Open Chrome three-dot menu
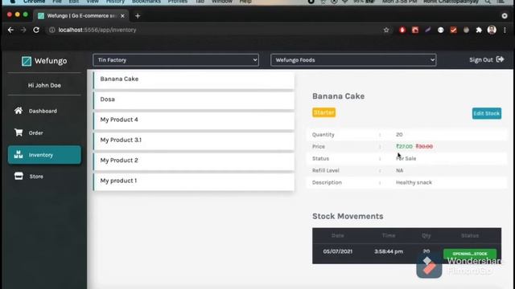Viewport: 515px width, 289px height. pyautogui.click(x=505, y=31)
